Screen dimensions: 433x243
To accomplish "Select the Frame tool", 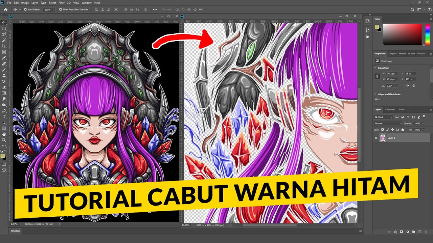I will click(x=4, y=52).
